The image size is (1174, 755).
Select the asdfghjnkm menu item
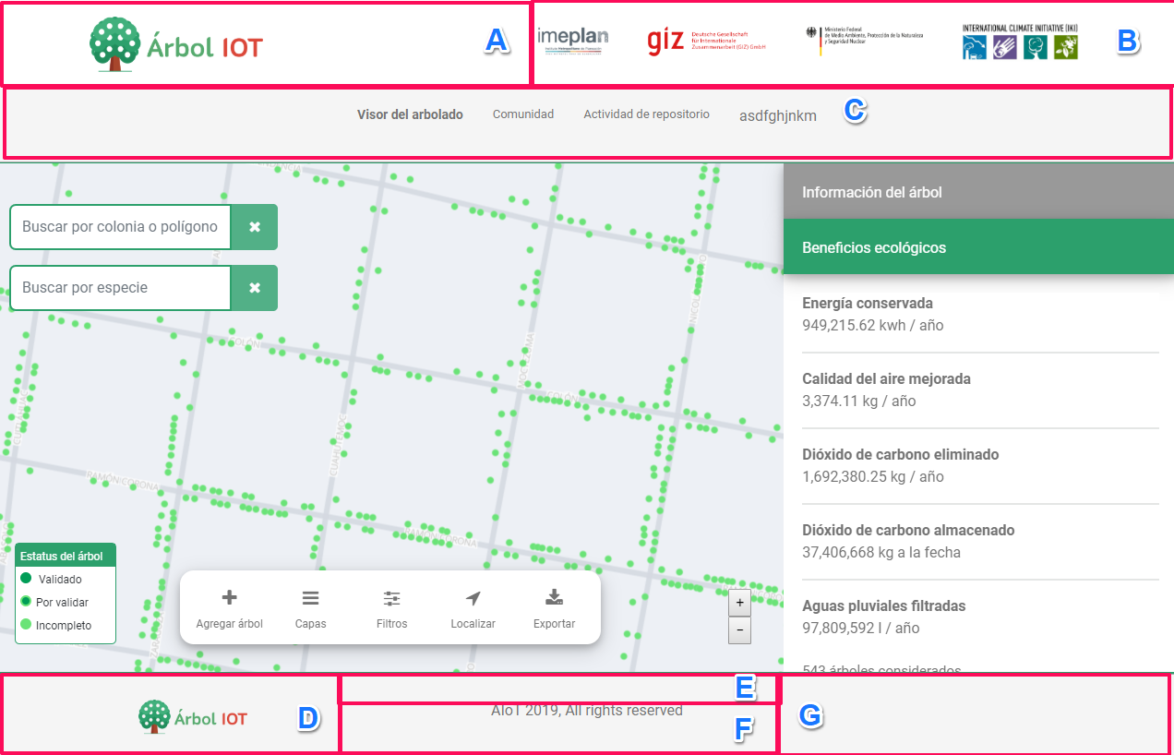[x=778, y=116]
